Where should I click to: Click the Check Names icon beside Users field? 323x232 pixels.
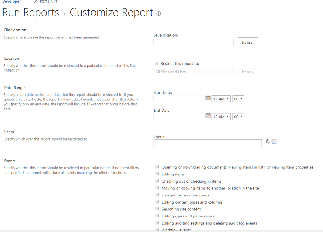tap(268, 142)
